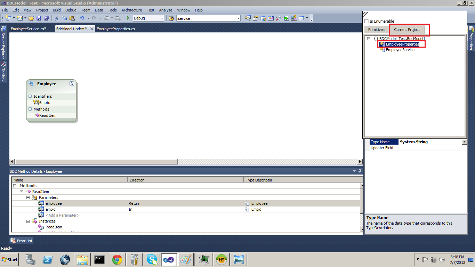Screen dimensions: 475x267
Task: Open the Toolbox toolbar icon
Action: (279, 18)
